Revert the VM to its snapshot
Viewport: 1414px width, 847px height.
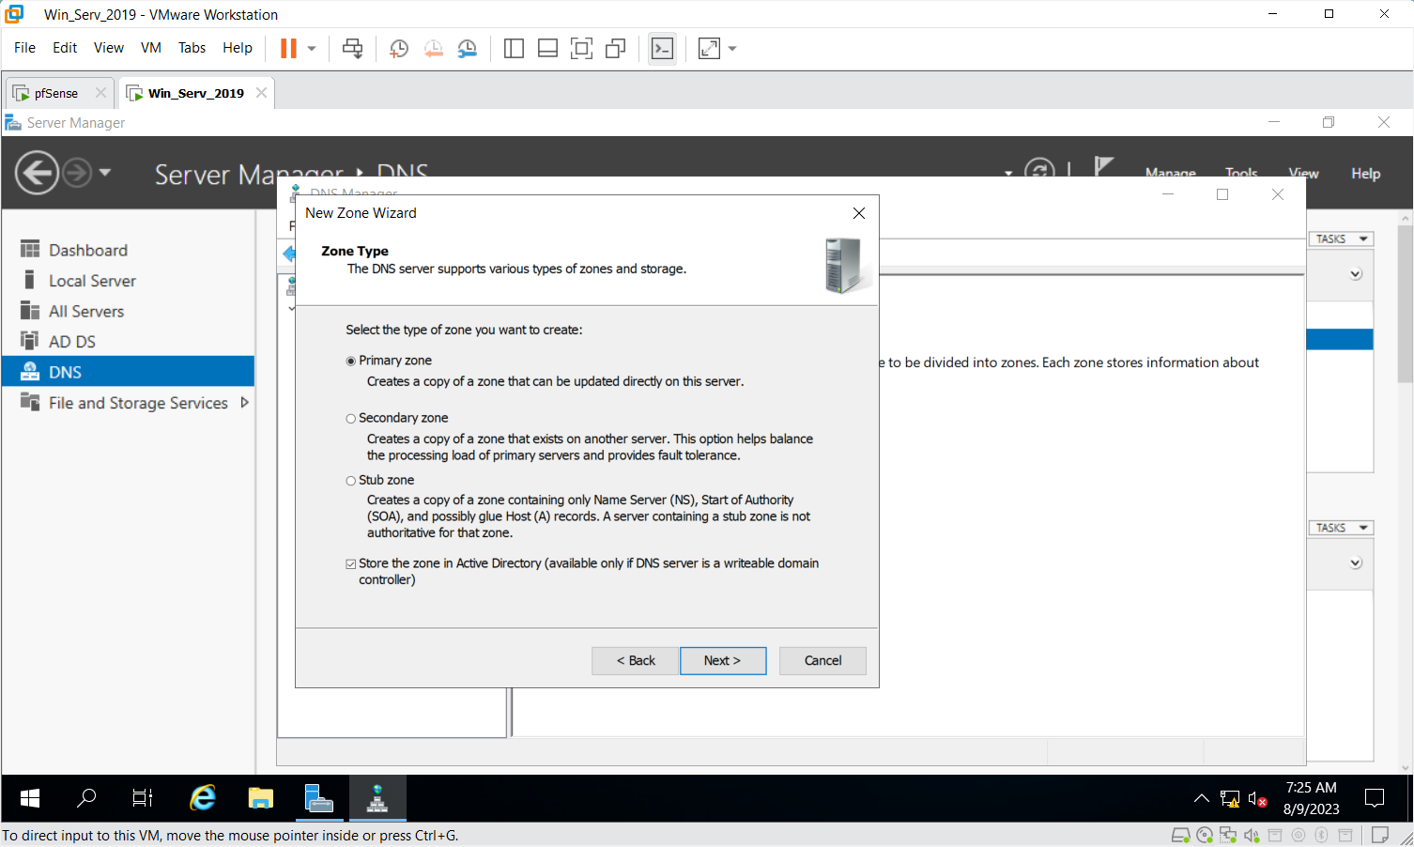[x=433, y=49]
